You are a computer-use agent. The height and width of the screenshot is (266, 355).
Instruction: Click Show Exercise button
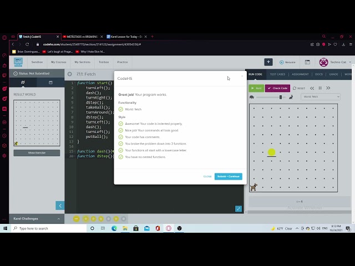(37, 153)
